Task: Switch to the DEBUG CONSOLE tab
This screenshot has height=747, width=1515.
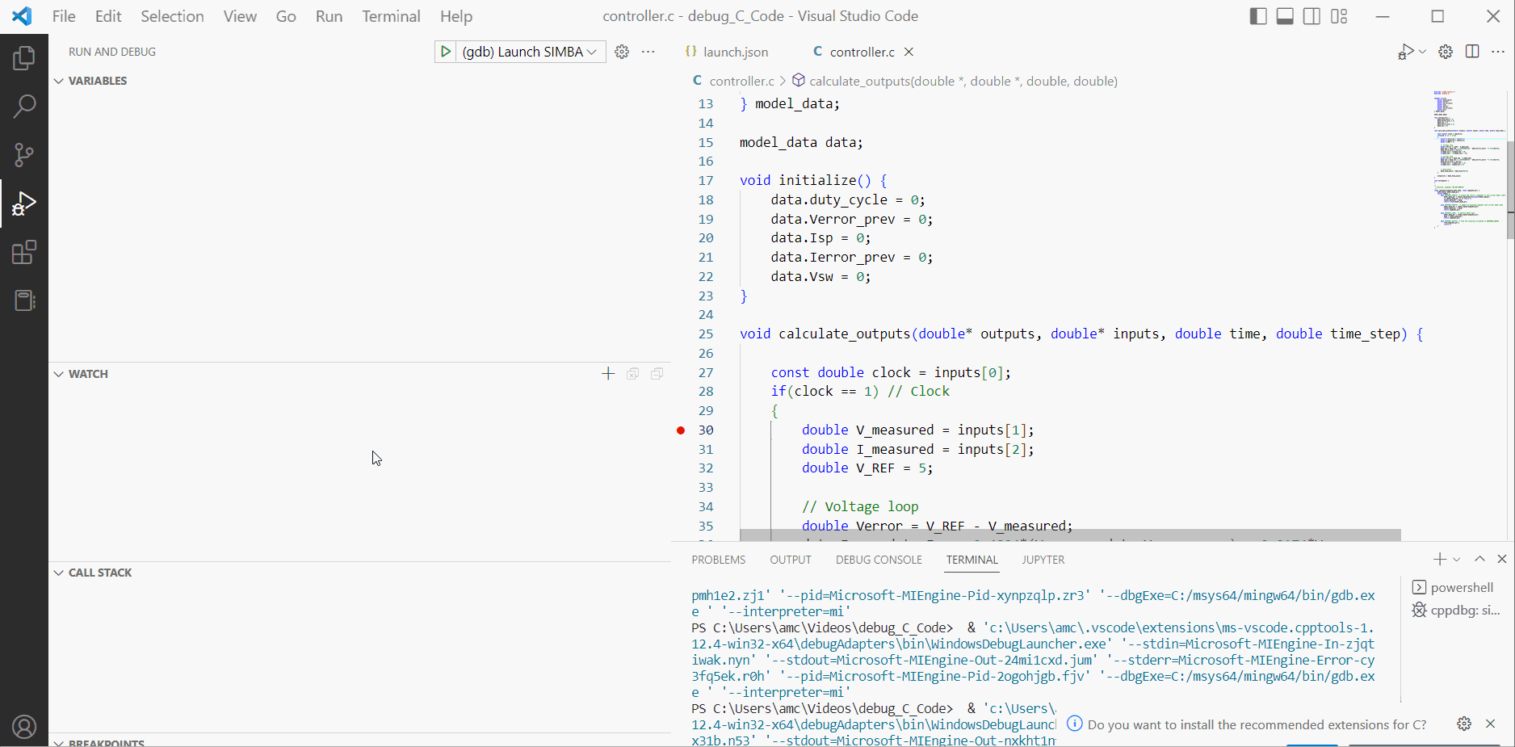Action: (879, 560)
